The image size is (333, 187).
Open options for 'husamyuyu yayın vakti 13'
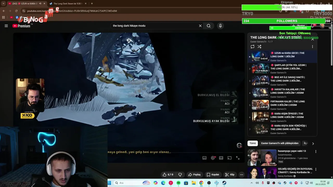click(316, 151)
